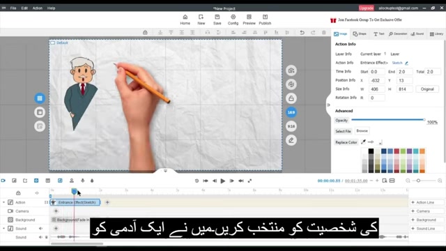Set aspect ratio to 16:9
The width and height of the screenshot is (446, 251).
(291, 112)
